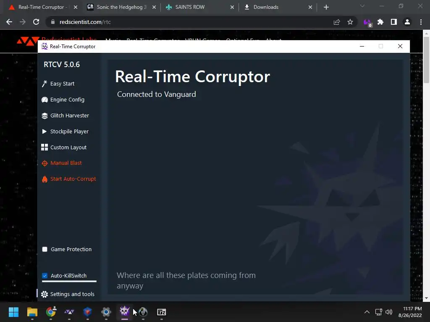
Task: Click the RTC window title bar icon
Action: click(x=45, y=46)
